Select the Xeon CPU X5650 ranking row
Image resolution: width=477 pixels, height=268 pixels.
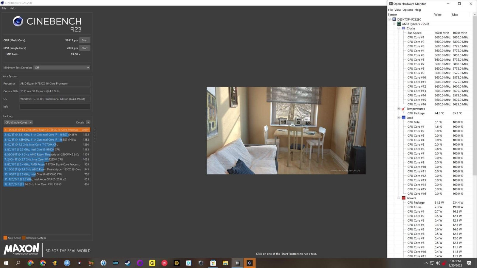pos(47,184)
